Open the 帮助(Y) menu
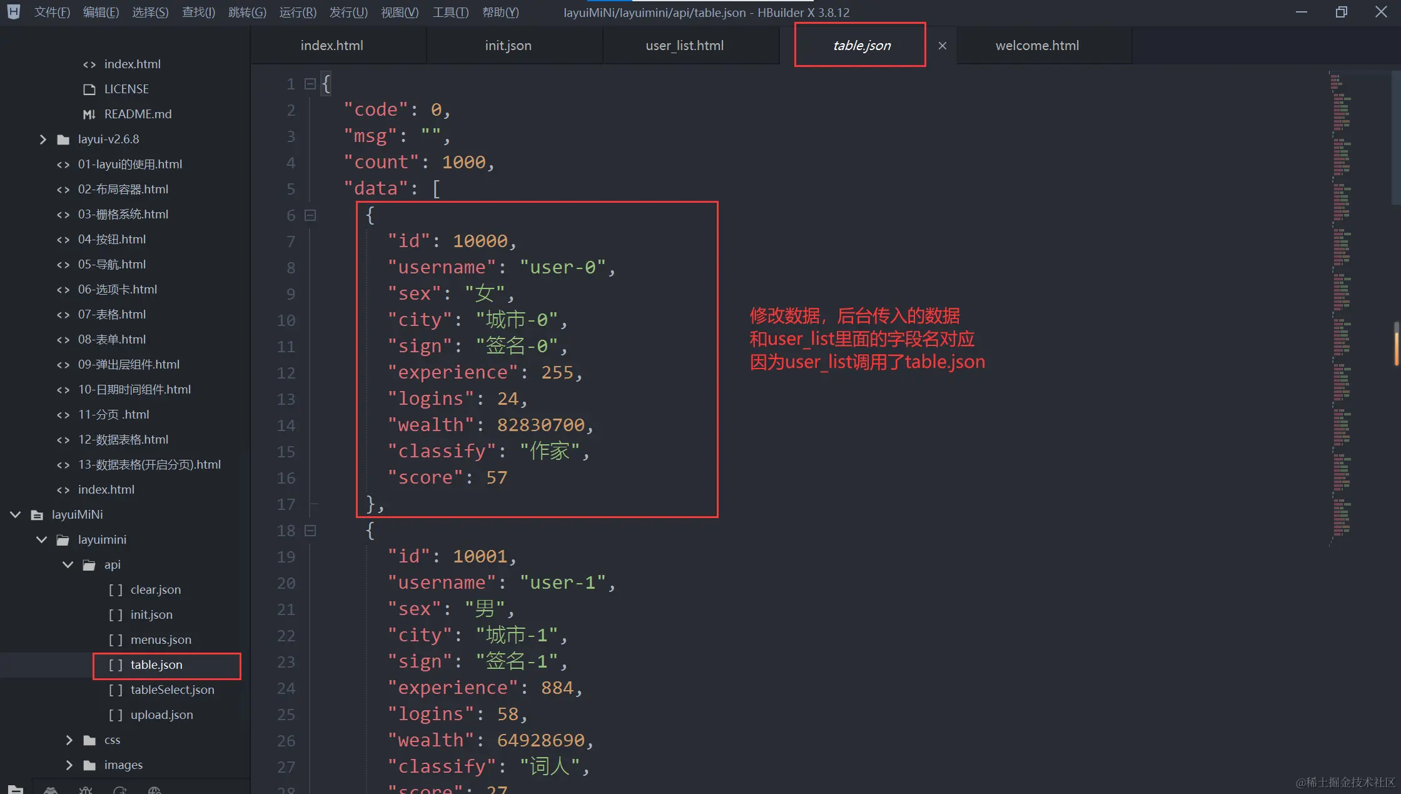Screen dimensions: 1401x794 pyautogui.click(x=500, y=12)
